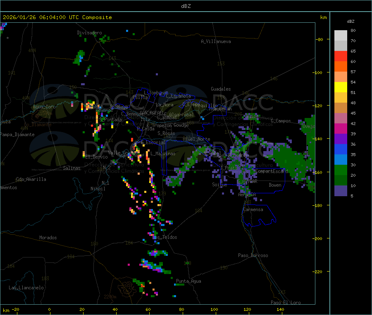This screenshot has width=372, height=315.
Task: Click the El_Desvio location label
Action: 97,157
